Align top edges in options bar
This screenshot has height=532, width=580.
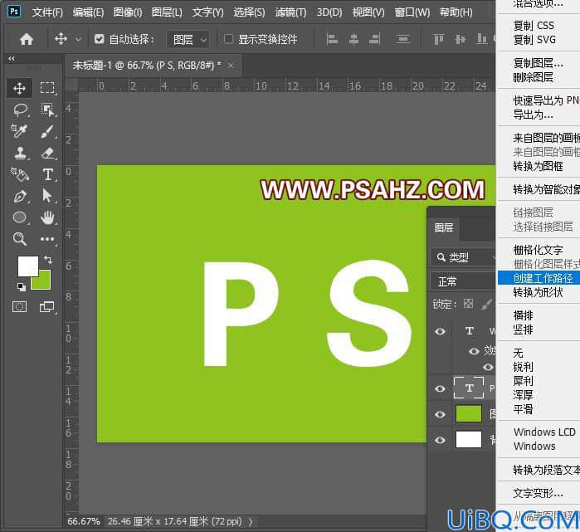[x=439, y=39]
